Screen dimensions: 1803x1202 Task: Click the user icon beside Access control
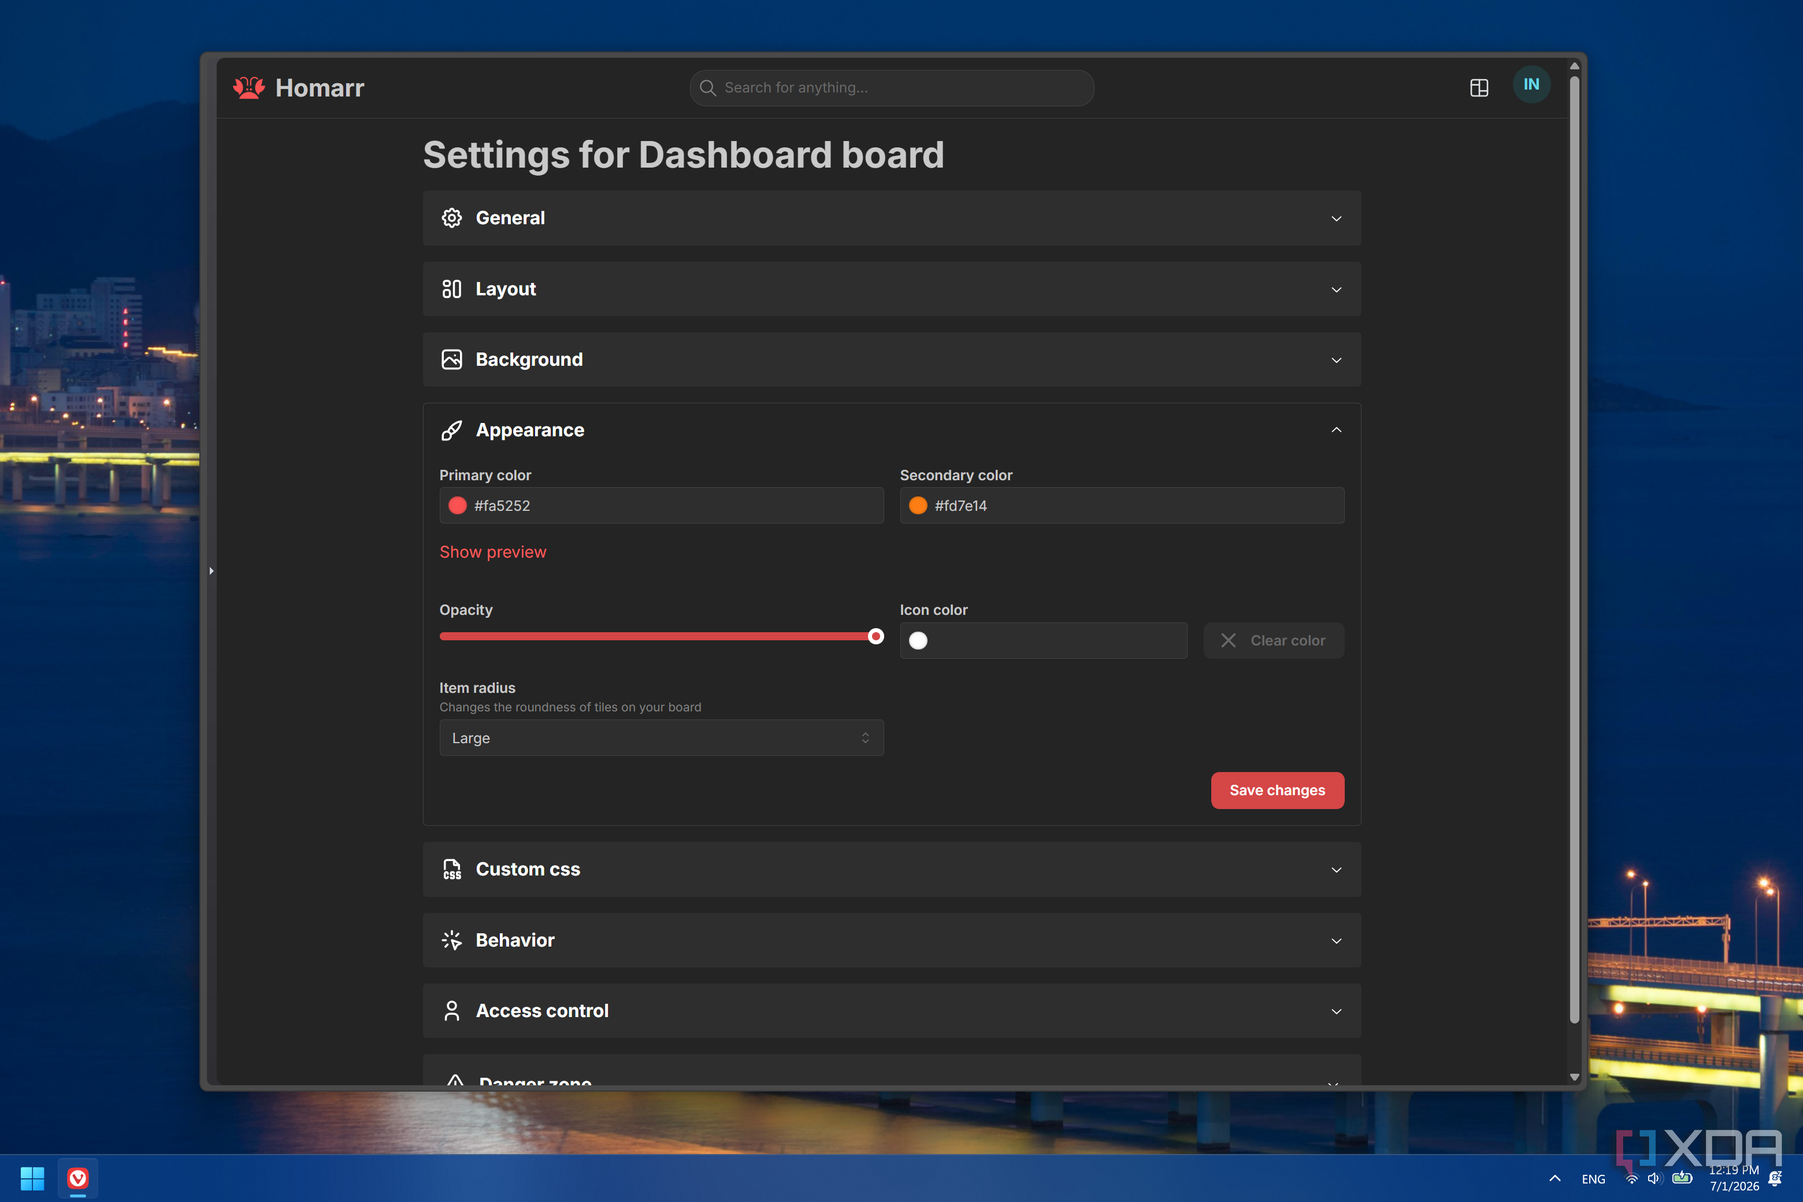tap(451, 1010)
